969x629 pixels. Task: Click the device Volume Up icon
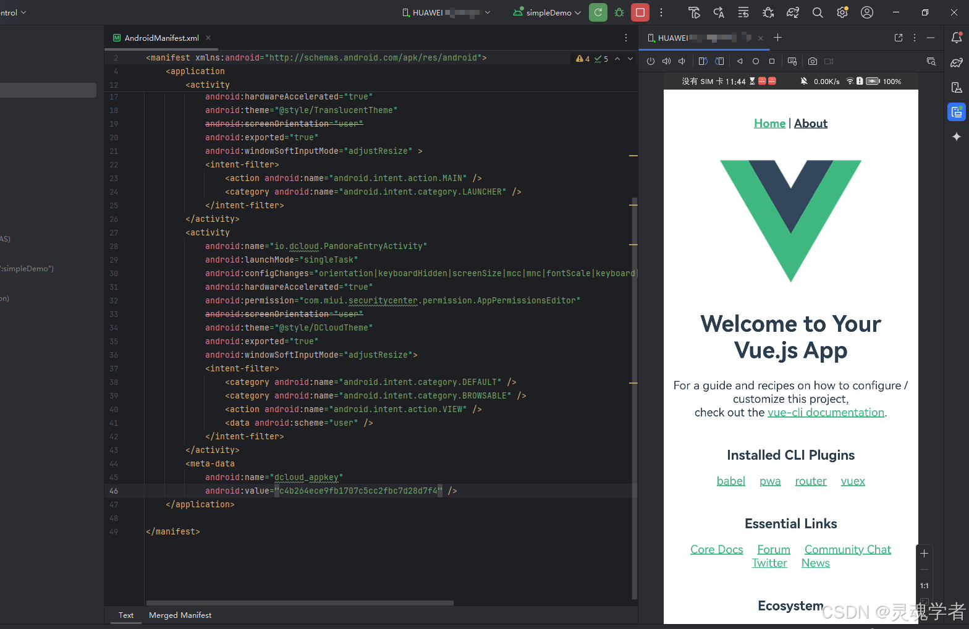pos(666,61)
